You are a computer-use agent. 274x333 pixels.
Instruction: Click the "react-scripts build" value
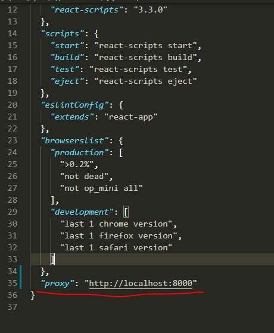click(x=145, y=58)
